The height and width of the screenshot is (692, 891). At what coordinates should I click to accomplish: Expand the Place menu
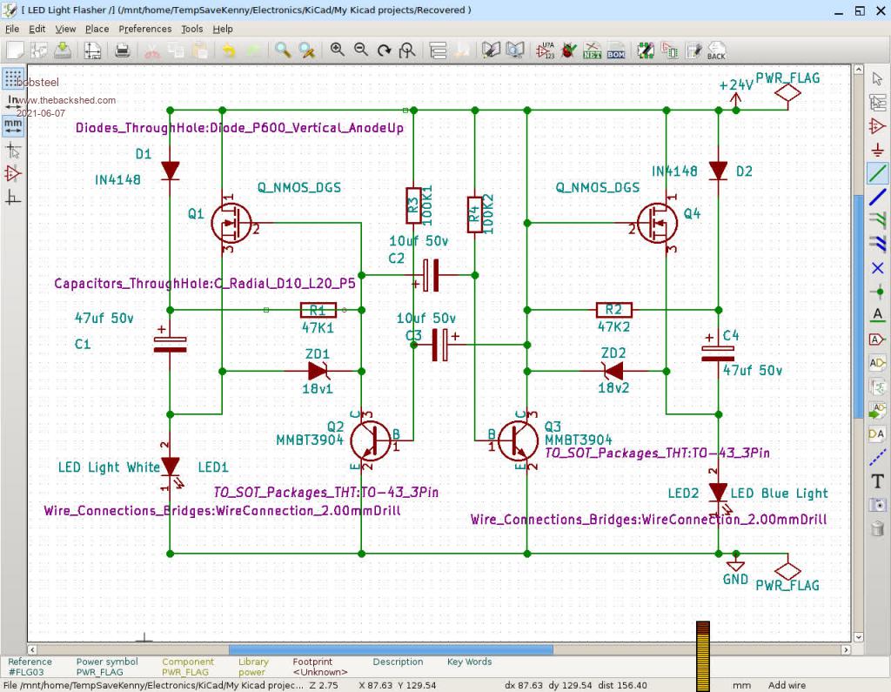point(97,29)
